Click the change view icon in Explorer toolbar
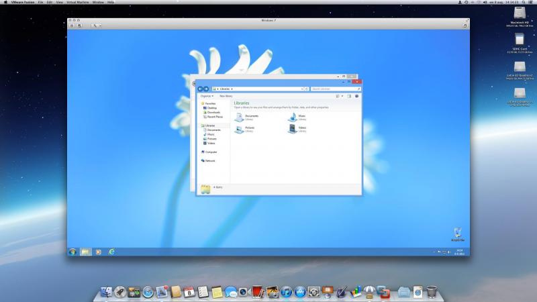Screen dimensions: 537x302 338,96
